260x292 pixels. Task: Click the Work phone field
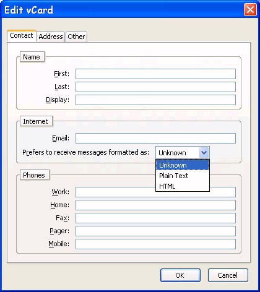pos(155,192)
